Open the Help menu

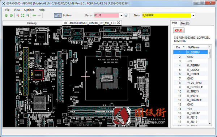tap(42, 10)
